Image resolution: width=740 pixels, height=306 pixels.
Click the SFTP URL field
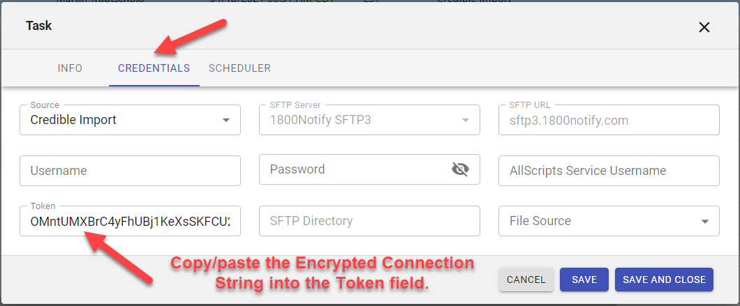click(608, 120)
